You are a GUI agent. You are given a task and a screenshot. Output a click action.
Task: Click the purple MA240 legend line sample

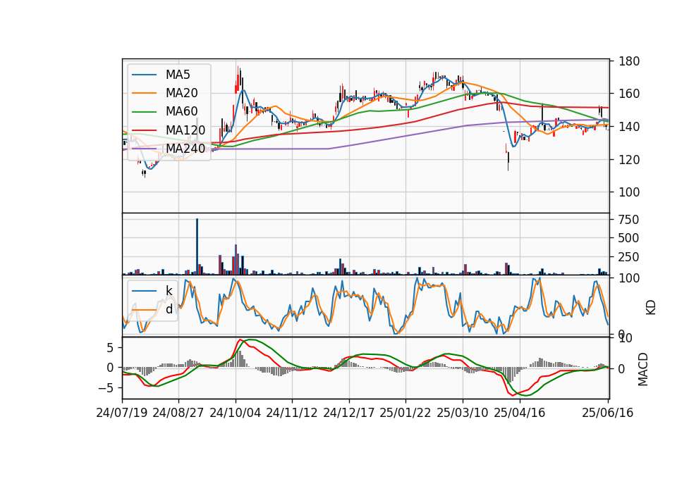pos(144,149)
